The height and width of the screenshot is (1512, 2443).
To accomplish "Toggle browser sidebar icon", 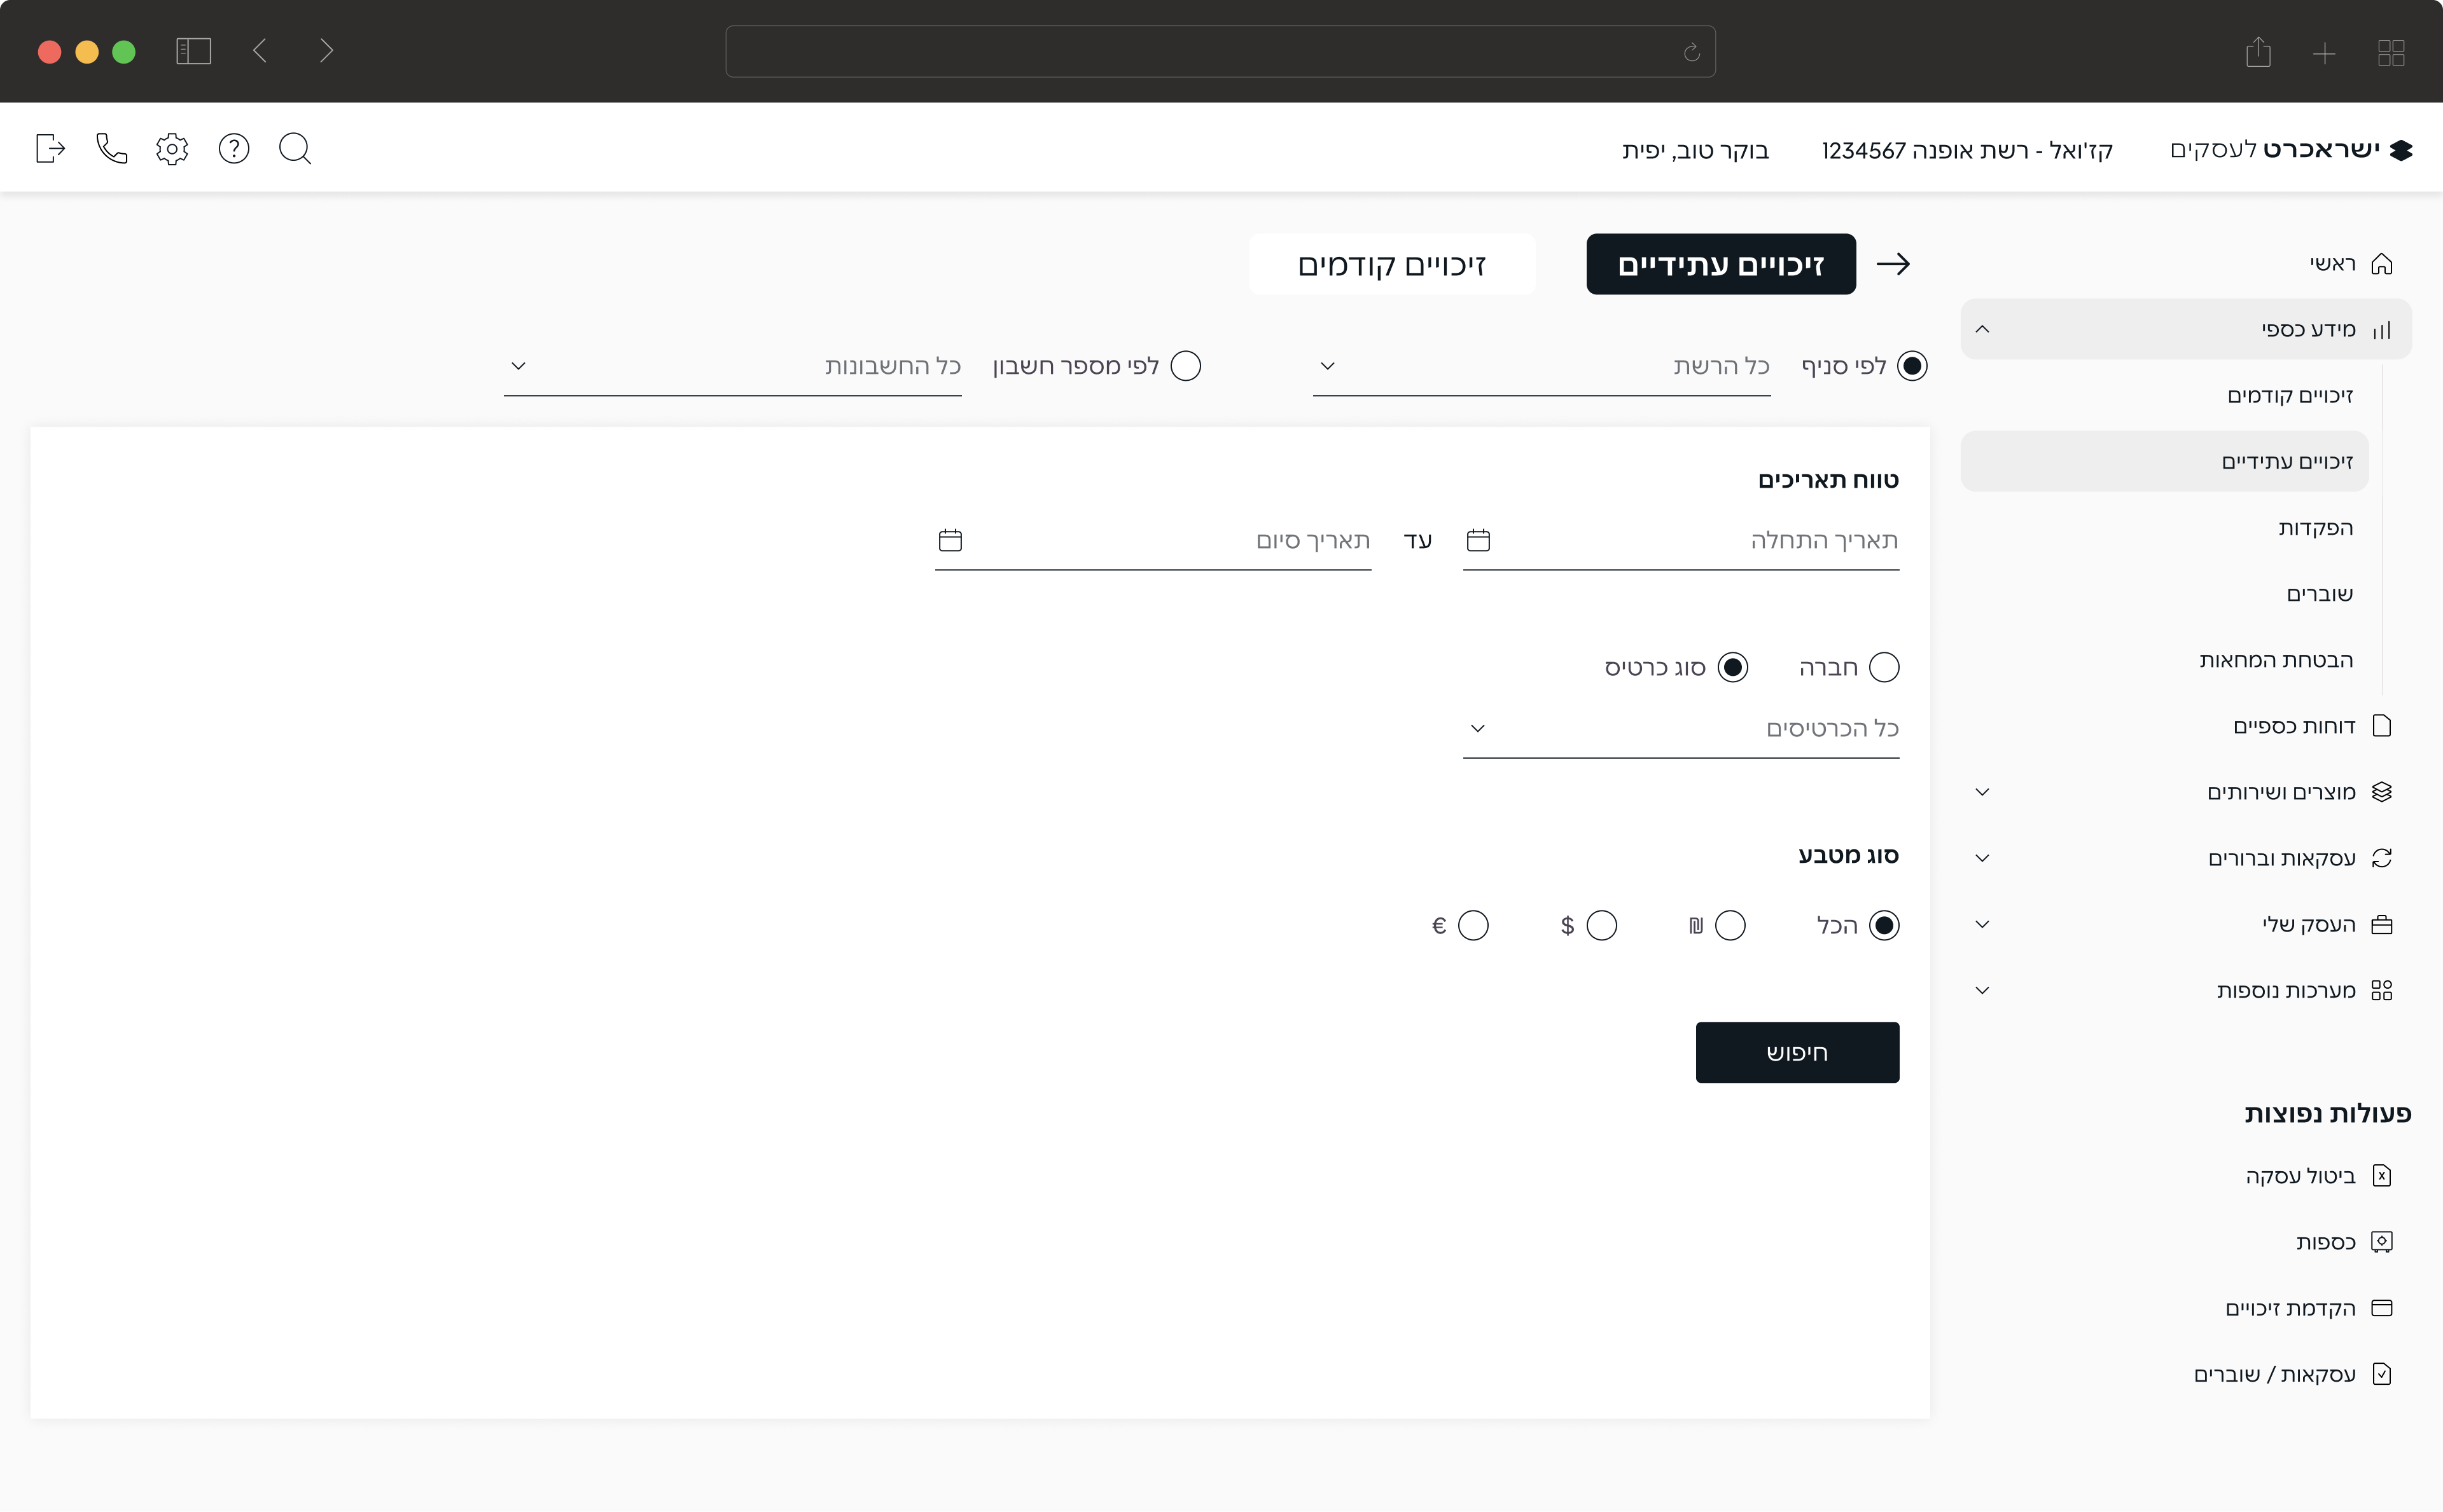I will coord(194,51).
